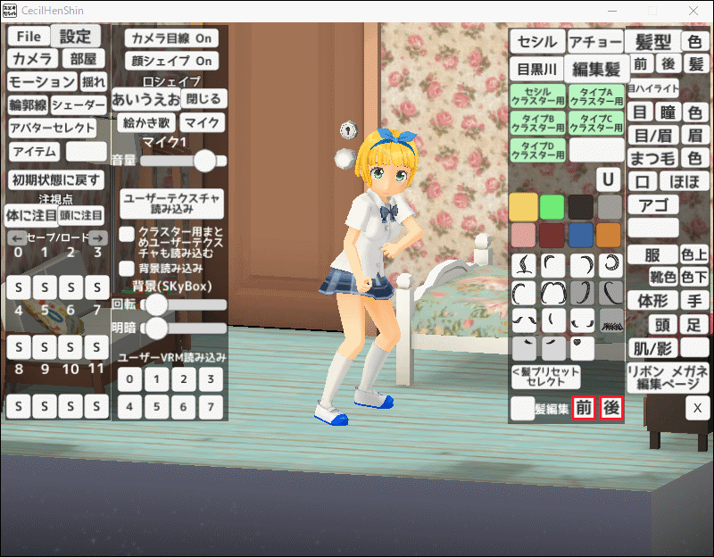Toggle the カメラ目線 On button
714x557 pixels.
coord(170,38)
